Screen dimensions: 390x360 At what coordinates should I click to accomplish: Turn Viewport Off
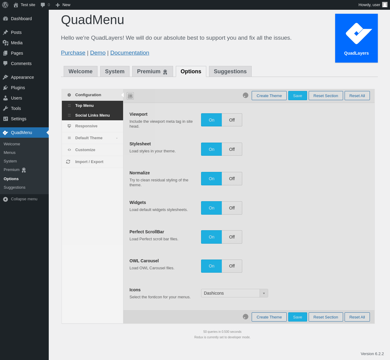[x=232, y=120]
